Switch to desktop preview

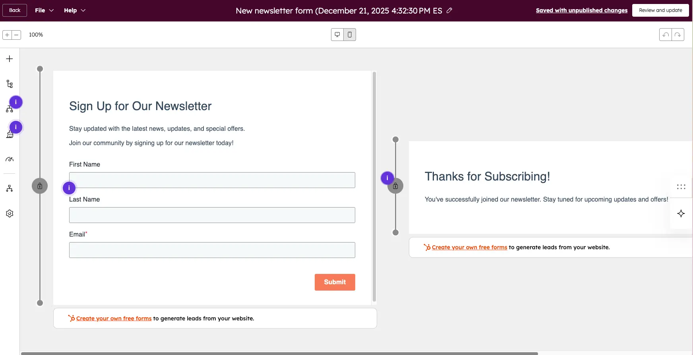point(337,35)
